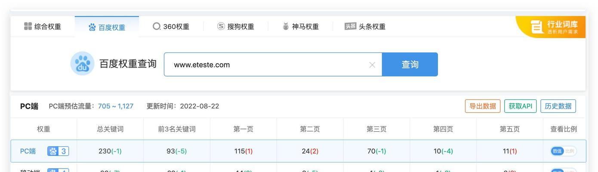Click the 导出数据 button
Image resolution: width=598 pixels, height=172 pixels.
tap(483, 106)
